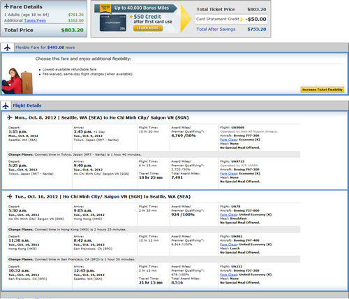This screenshot has height=299, width=349.
Task: Click the airplane icon in Flight Details header
Action: (x=6, y=105)
